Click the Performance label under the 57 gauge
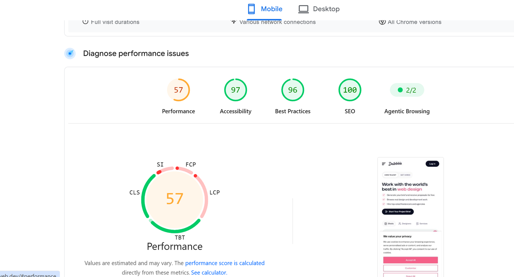The image size is (514, 277). click(x=178, y=111)
